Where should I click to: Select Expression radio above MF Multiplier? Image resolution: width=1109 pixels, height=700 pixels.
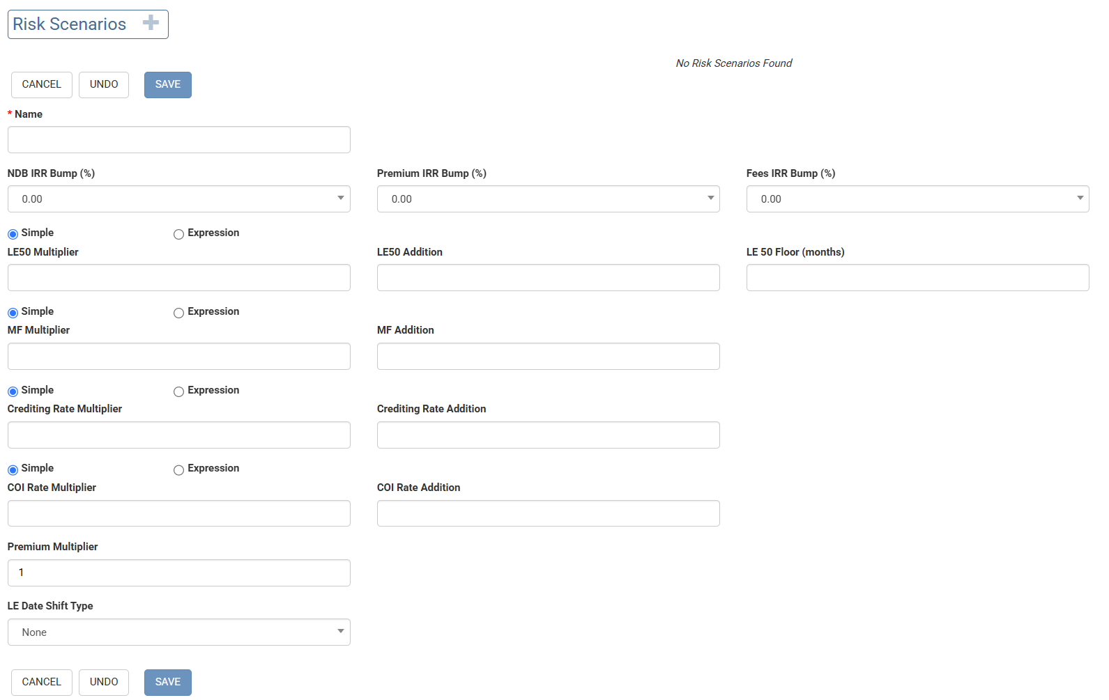click(179, 313)
